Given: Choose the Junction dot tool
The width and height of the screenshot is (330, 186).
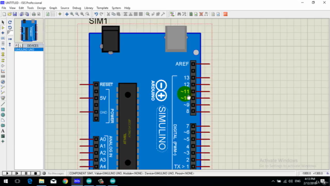Looking at the screenshot, I should 3,33.
